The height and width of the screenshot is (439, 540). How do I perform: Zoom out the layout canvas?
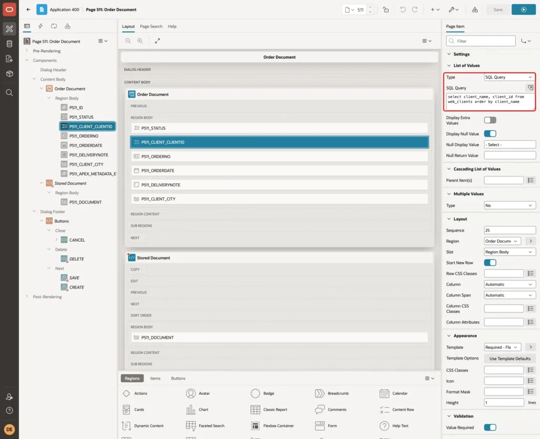pos(128,41)
